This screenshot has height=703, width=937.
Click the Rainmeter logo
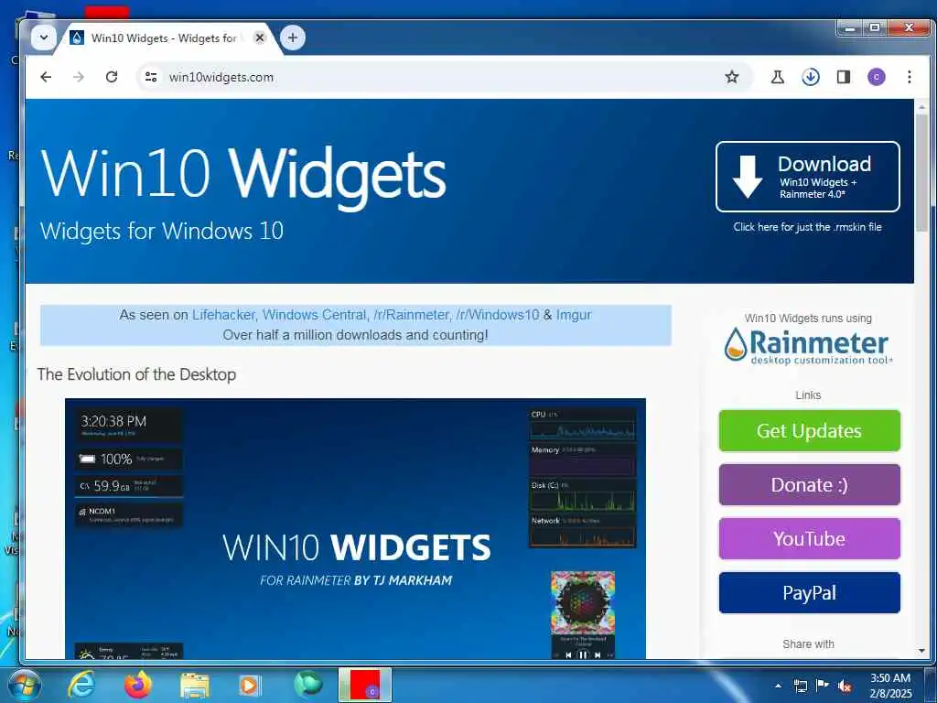coord(808,345)
